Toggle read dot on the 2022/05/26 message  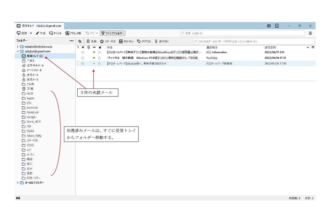pos(94,63)
